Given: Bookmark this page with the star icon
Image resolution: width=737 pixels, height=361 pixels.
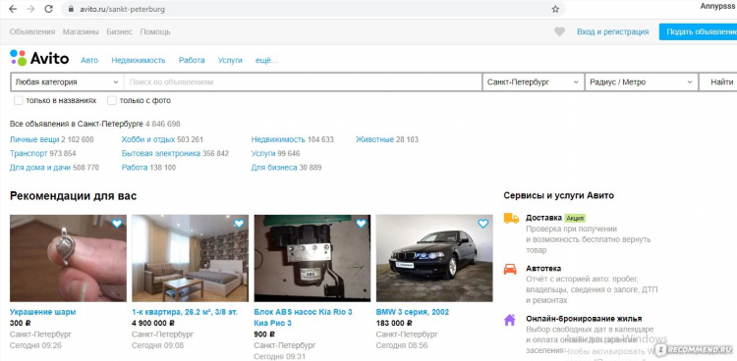Looking at the screenshot, I should (x=555, y=9).
